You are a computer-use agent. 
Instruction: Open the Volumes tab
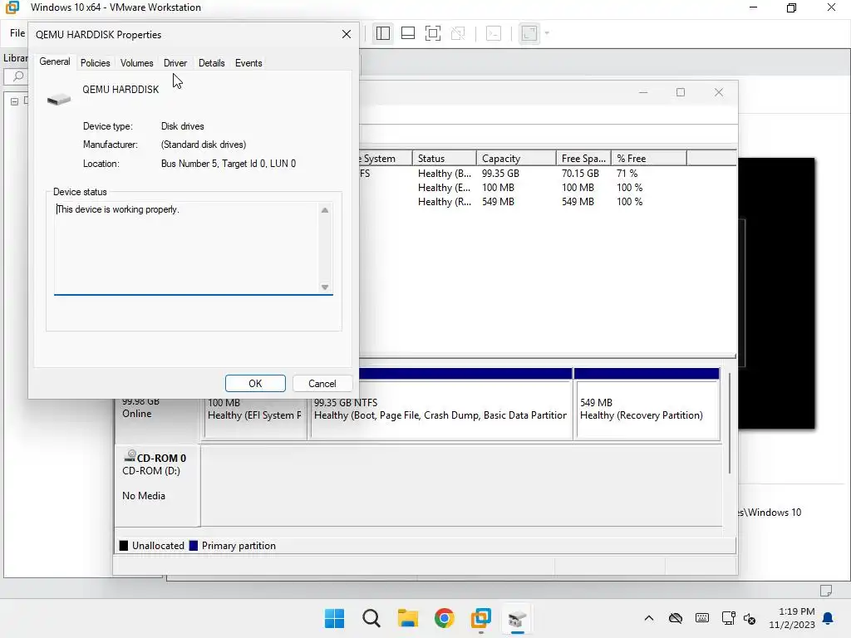tap(137, 63)
